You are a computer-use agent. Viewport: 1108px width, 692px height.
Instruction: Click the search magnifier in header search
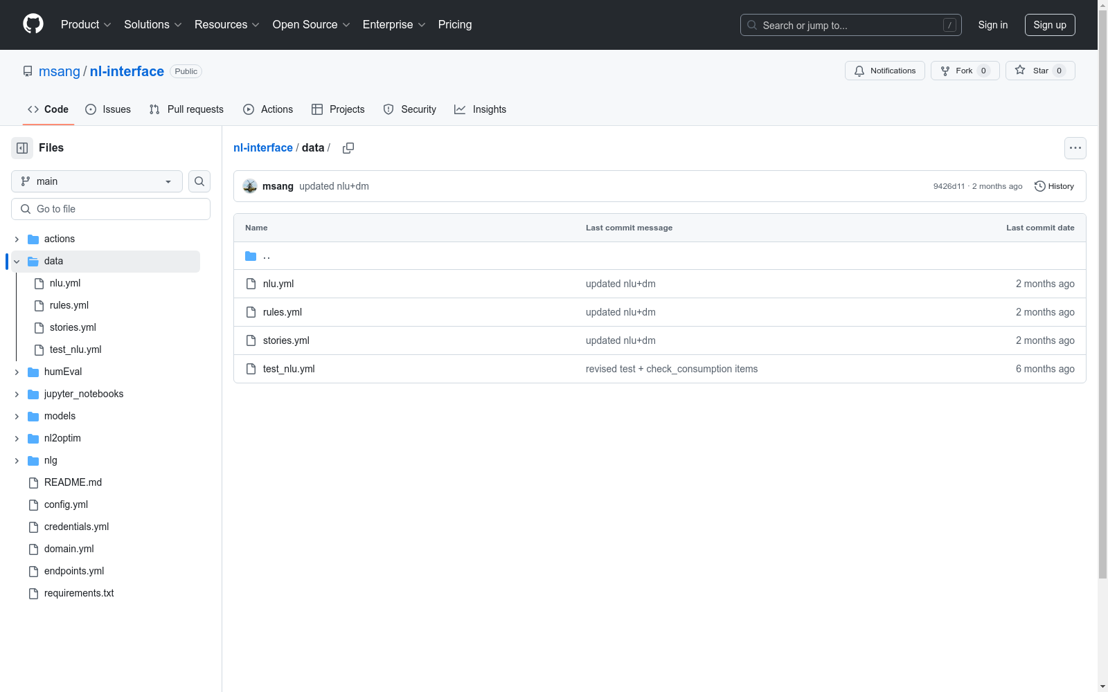(x=752, y=25)
